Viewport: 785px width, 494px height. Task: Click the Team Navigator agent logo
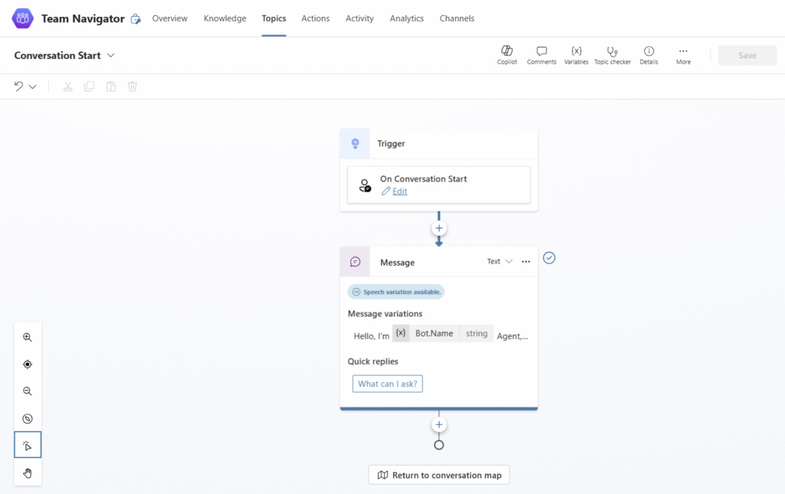(x=22, y=18)
